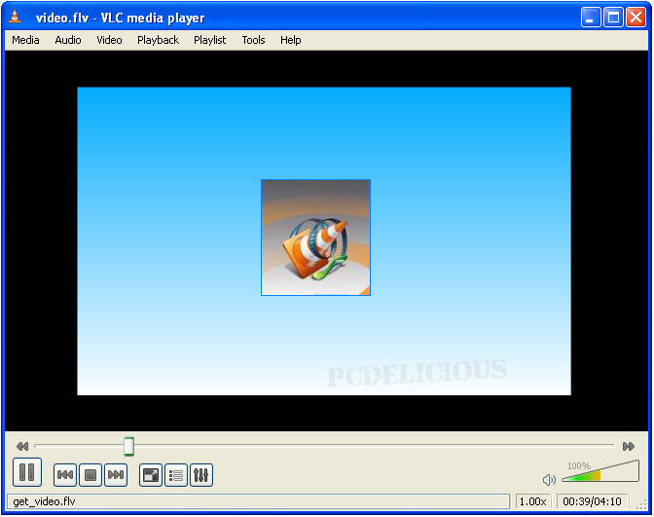Viewport: 654px width, 517px height.
Task: Show the playlist panel
Action: coord(176,475)
